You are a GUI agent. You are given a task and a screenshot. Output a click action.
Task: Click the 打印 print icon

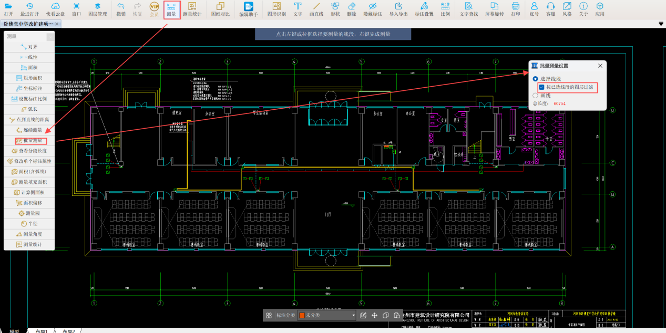[x=516, y=9]
